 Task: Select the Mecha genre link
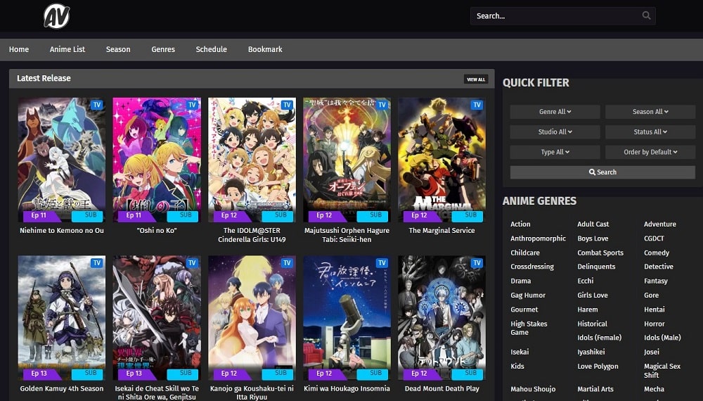pos(654,389)
